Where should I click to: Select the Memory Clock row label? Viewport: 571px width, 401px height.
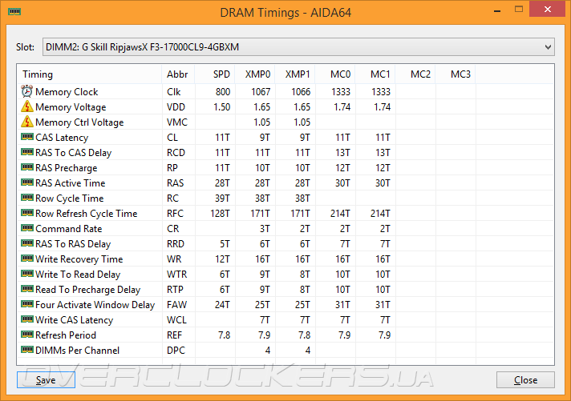pyautogui.click(x=67, y=92)
